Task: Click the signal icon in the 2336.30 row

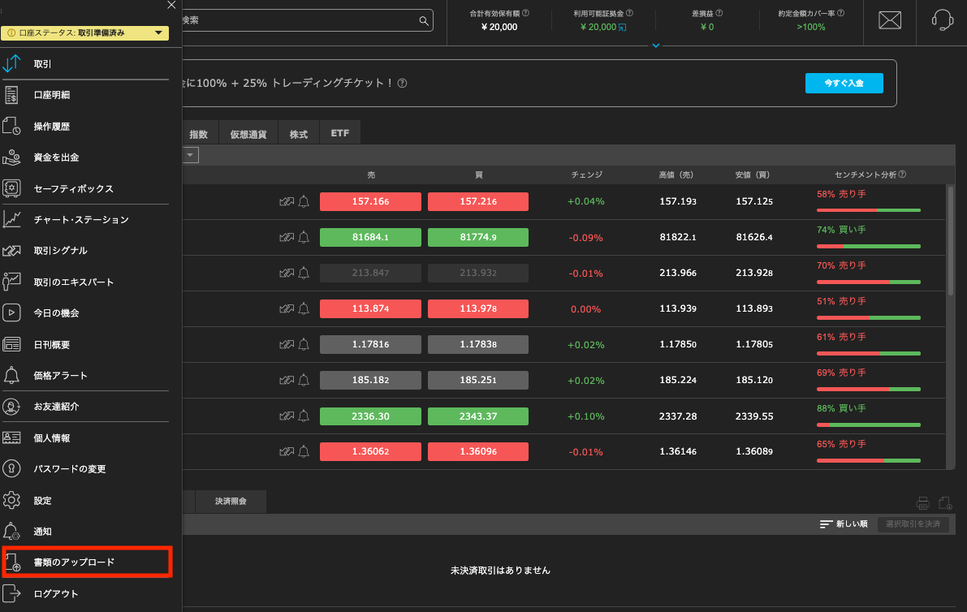Action: point(286,416)
